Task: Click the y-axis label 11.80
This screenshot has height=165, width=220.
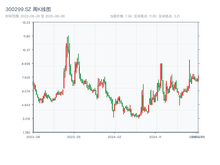Action: [27, 36]
